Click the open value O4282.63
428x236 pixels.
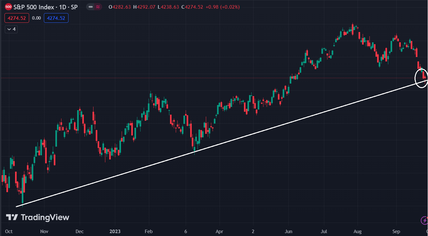tap(120, 7)
